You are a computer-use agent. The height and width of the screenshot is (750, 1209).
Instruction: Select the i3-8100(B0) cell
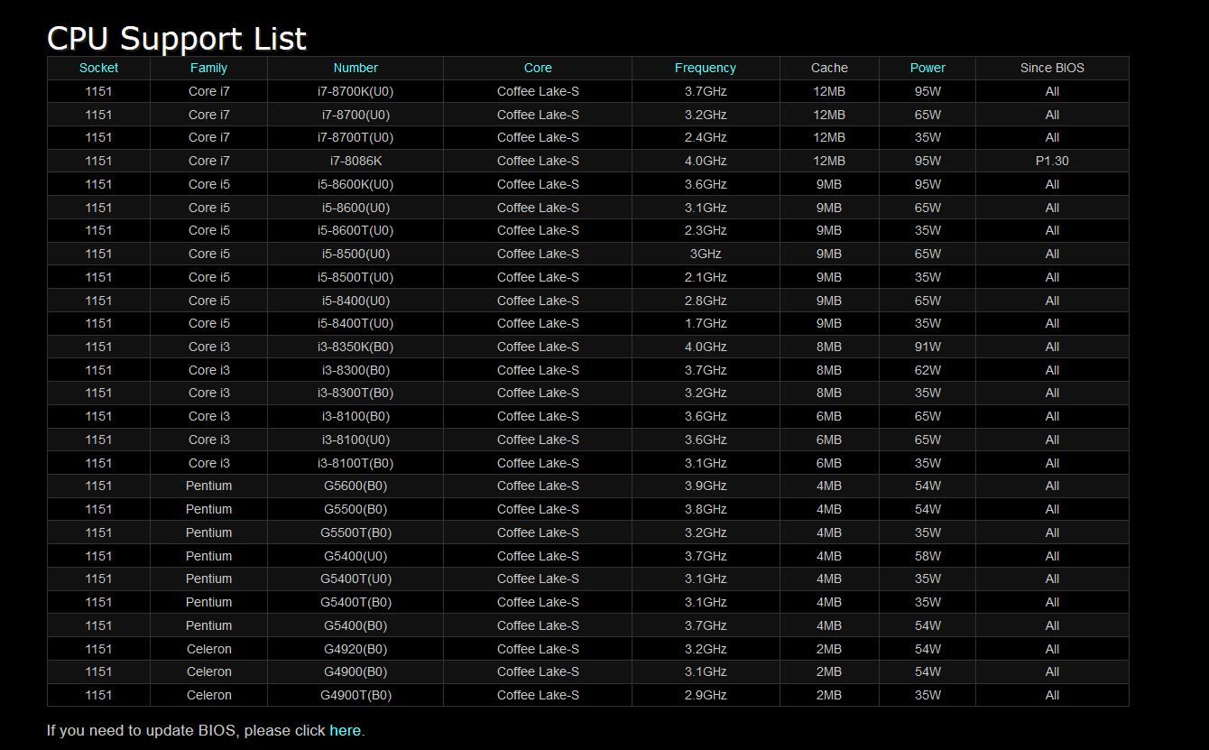355,416
